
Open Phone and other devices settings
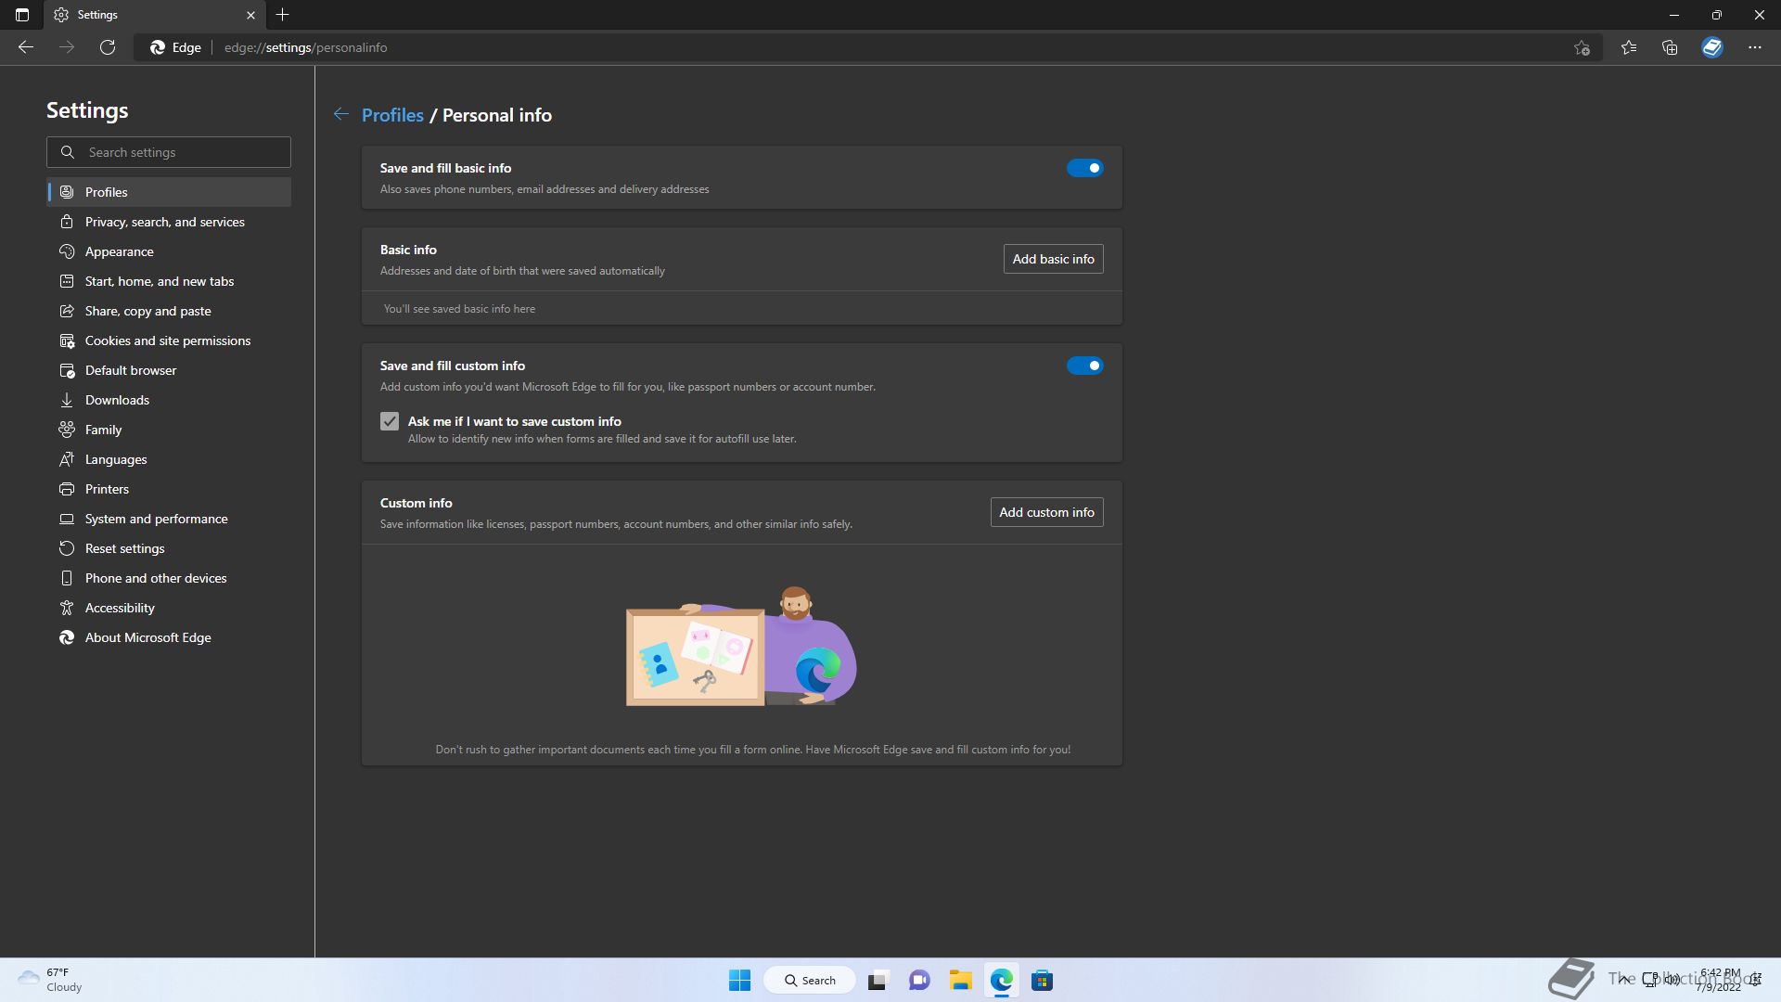(169, 578)
